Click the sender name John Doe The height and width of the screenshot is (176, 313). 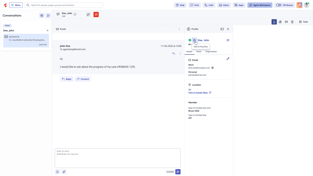click(65, 46)
